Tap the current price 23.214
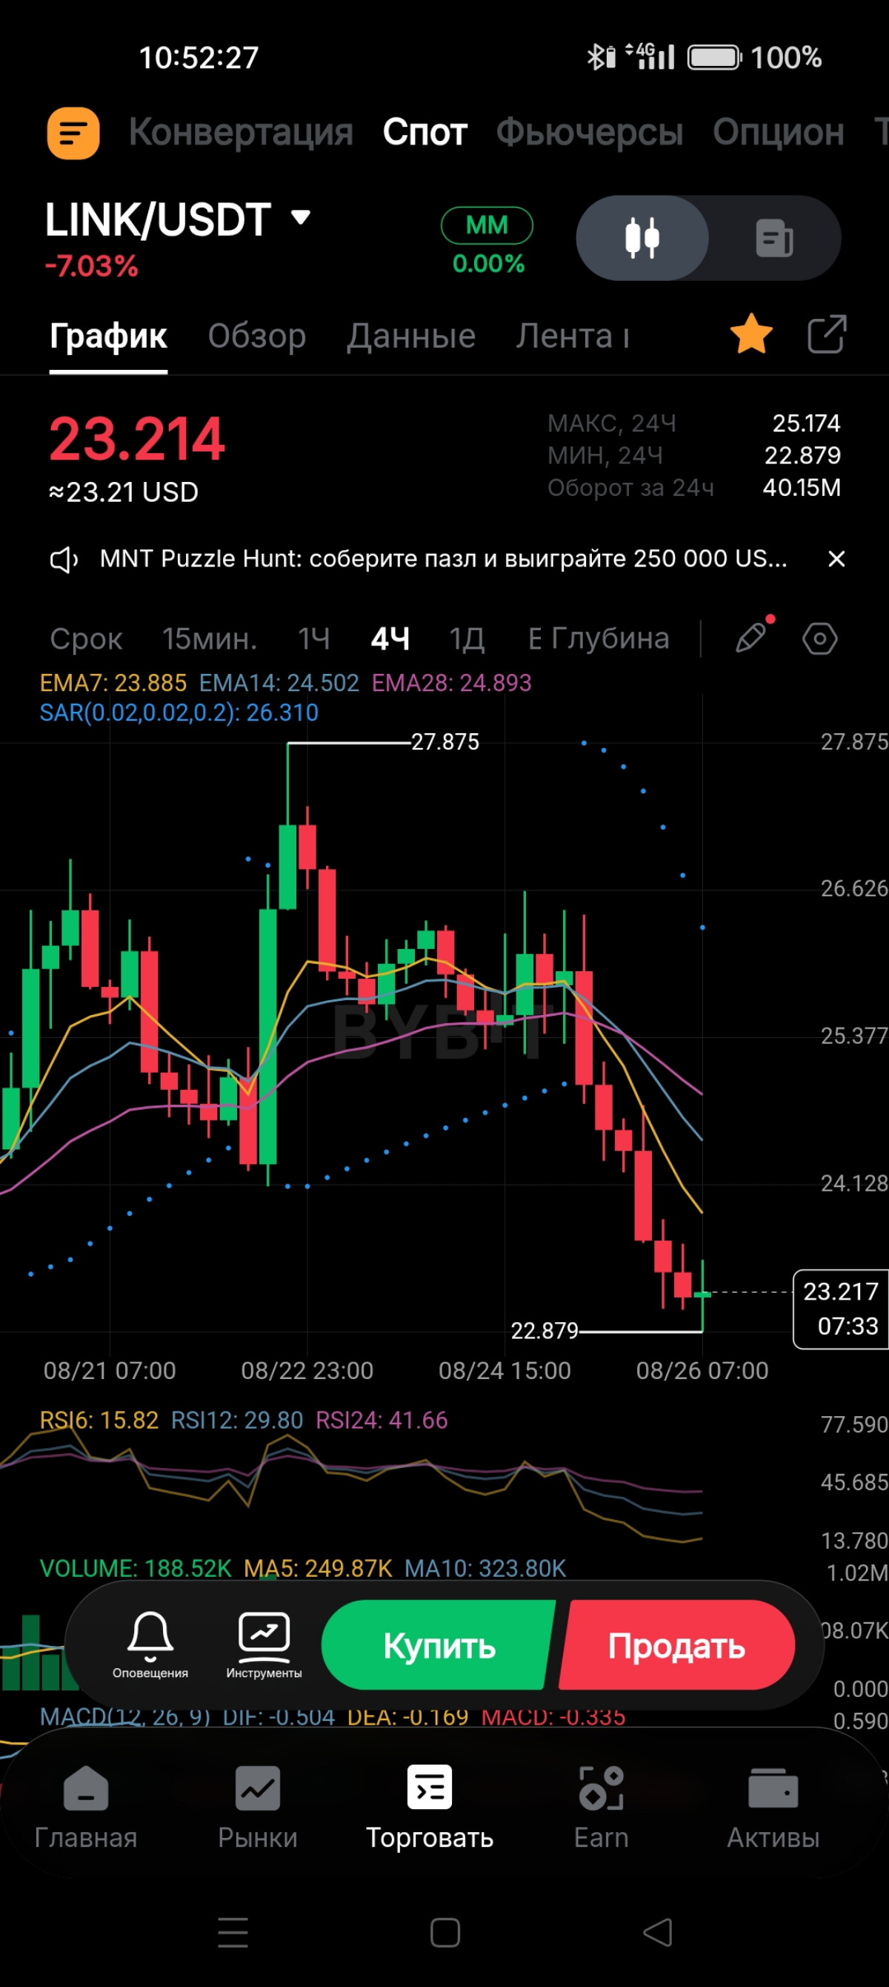This screenshot has height=1987, width=889. (137, 439)
